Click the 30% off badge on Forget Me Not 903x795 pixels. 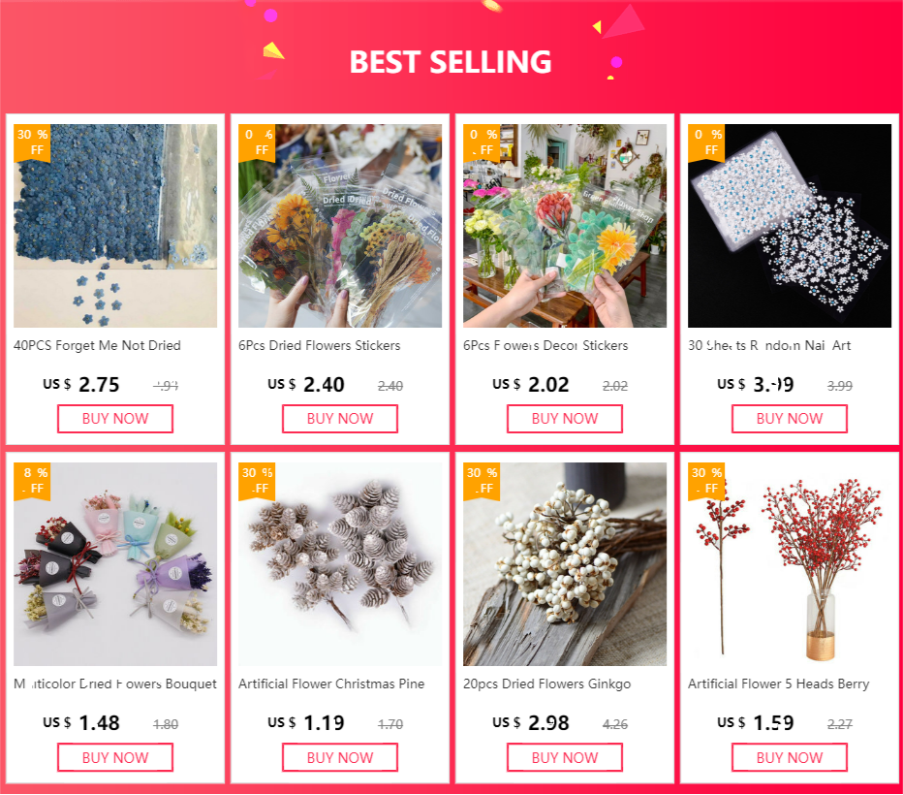click(x=32, y=143)
